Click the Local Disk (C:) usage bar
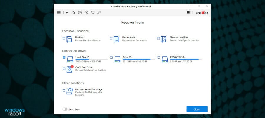The image size is (265, 118). click(x=92, y=59)
